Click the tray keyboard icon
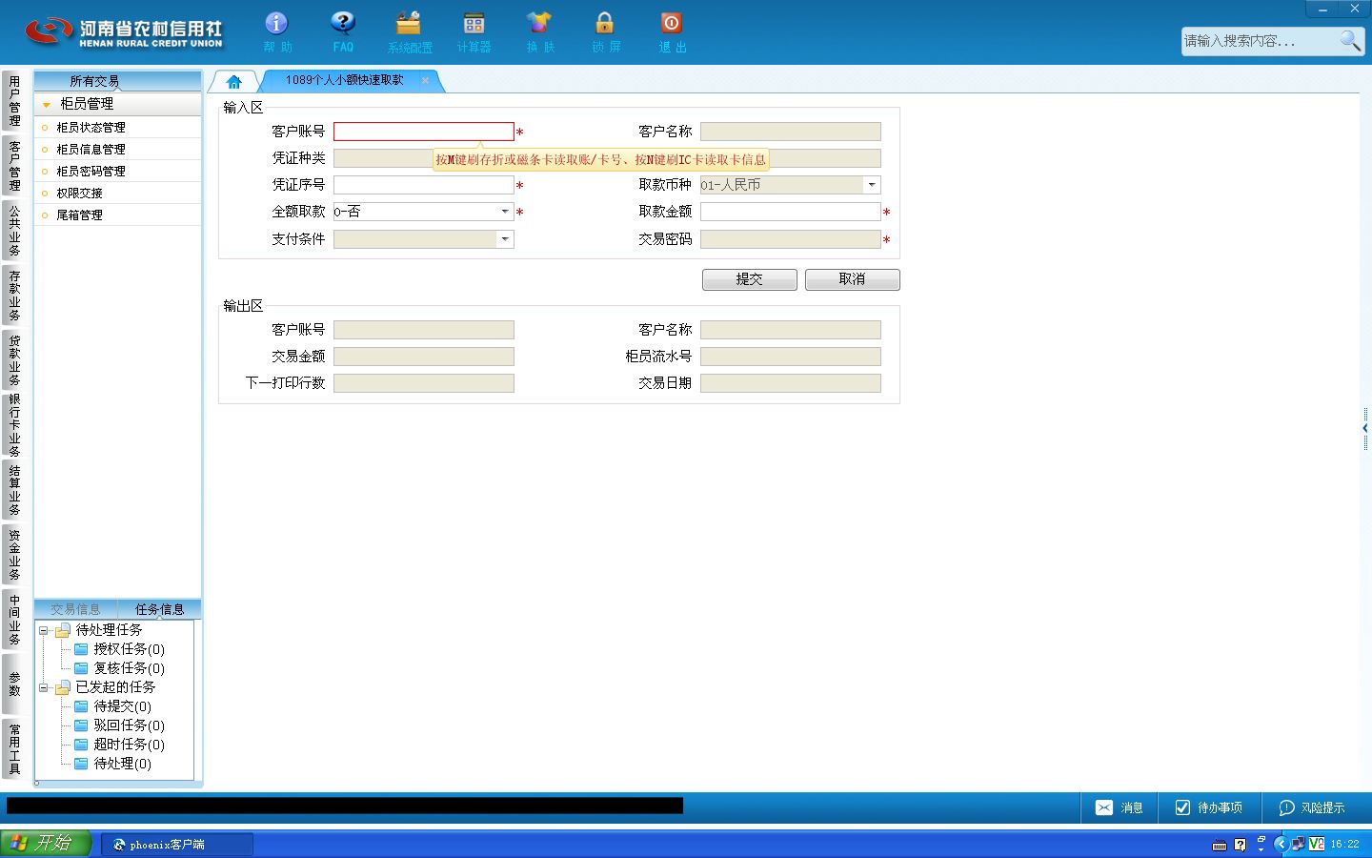 (1220, 845)
